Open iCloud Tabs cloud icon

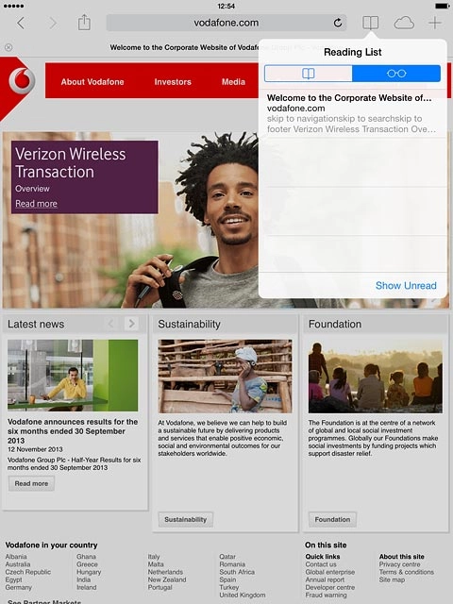(404, 23)
